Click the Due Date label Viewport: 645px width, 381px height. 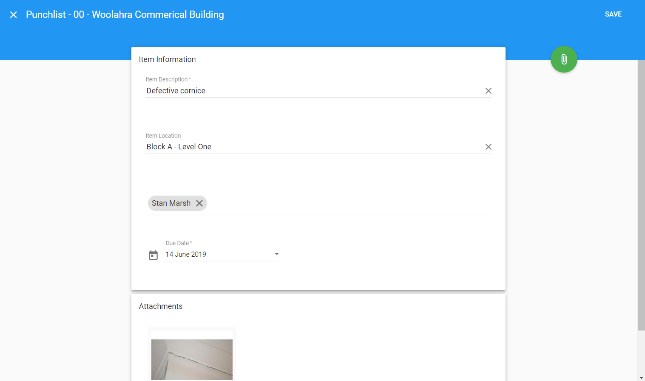click(179, 243)
